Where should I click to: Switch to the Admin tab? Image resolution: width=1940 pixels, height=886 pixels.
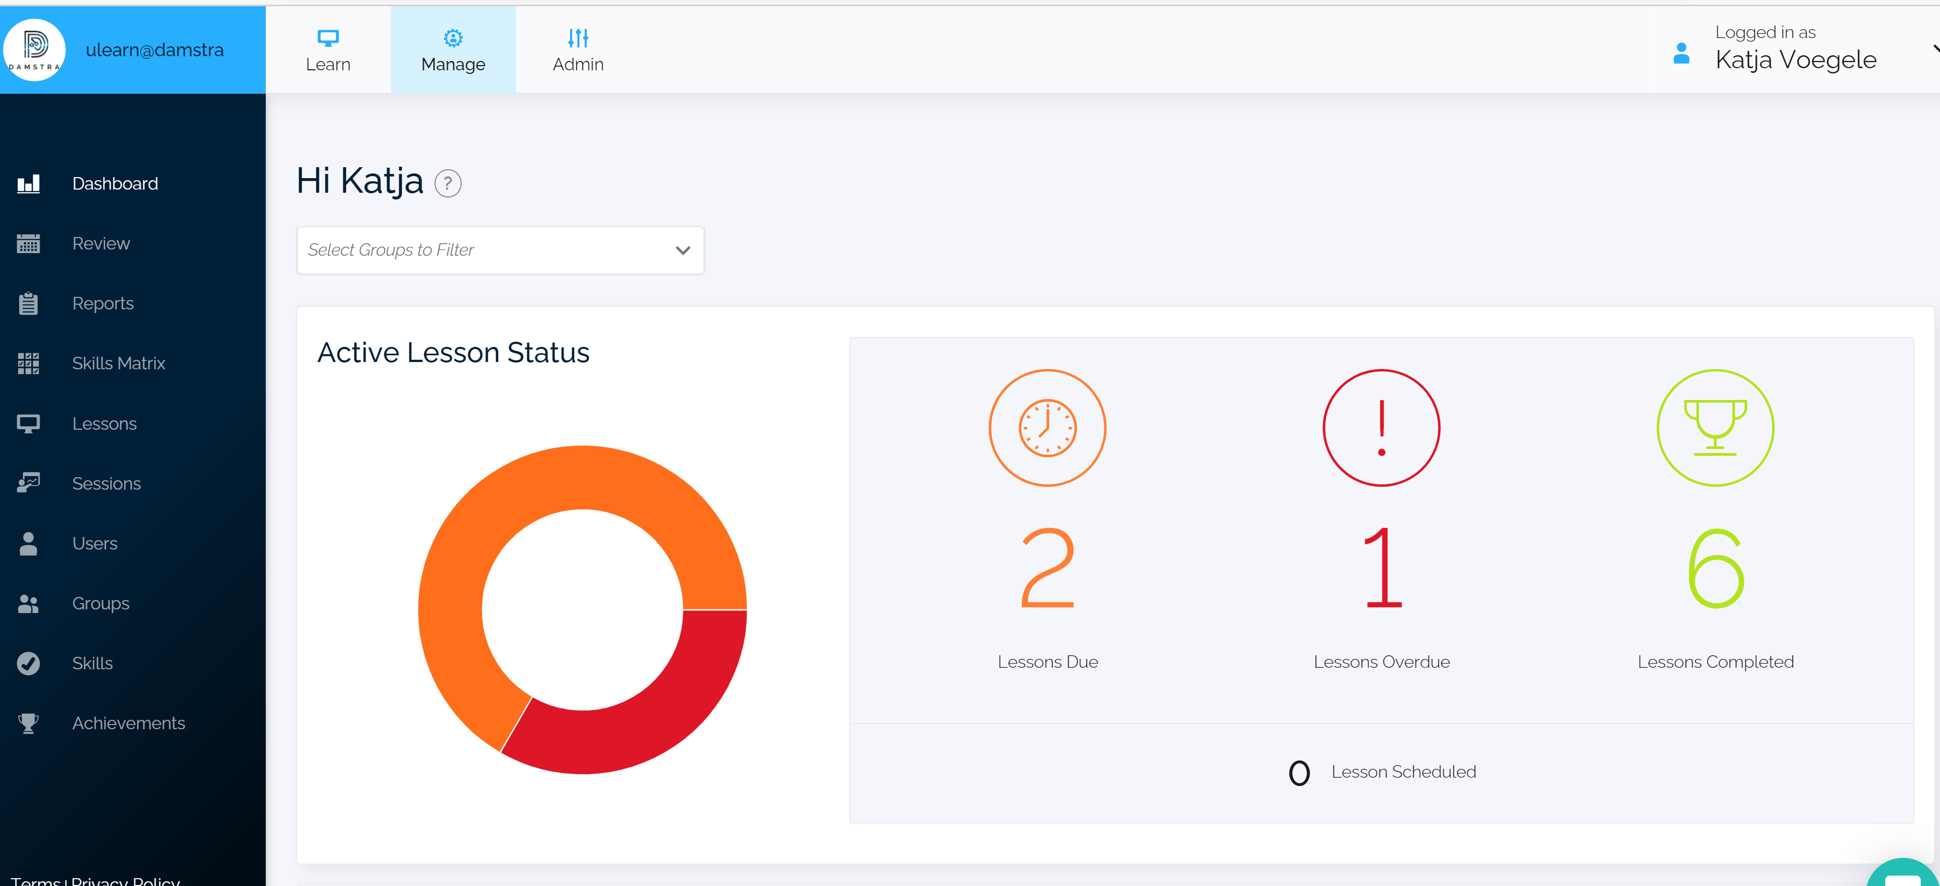[x=578, y=49]
